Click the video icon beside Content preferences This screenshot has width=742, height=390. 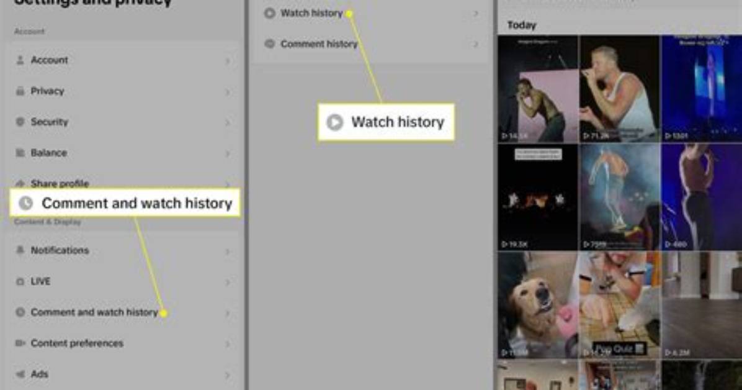coord(20,343)
